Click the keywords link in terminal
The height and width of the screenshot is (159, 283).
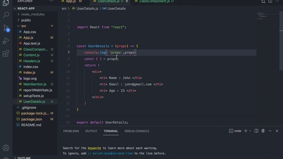94,148
